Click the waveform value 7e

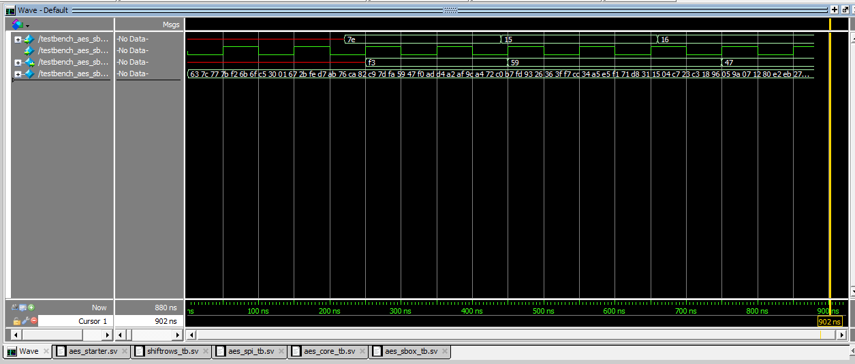click(351, 39)
